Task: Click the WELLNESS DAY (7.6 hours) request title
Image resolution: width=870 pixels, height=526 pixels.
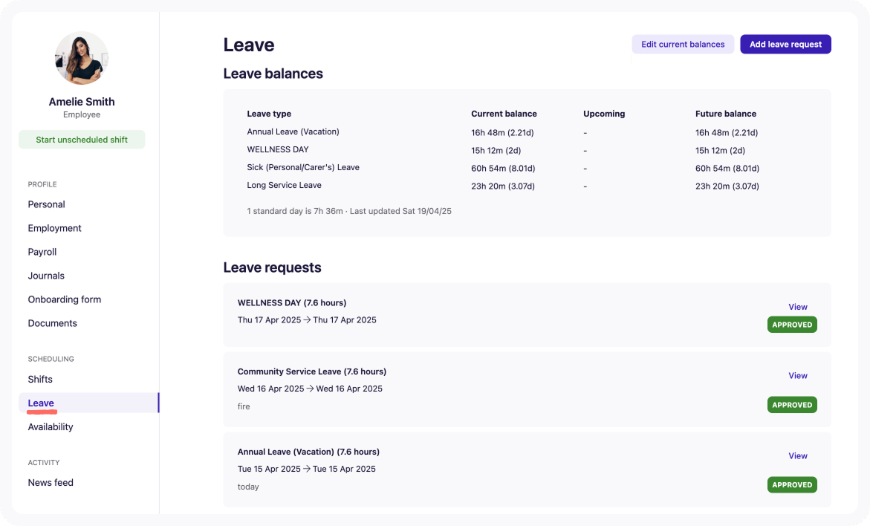Action: [292, 303]
